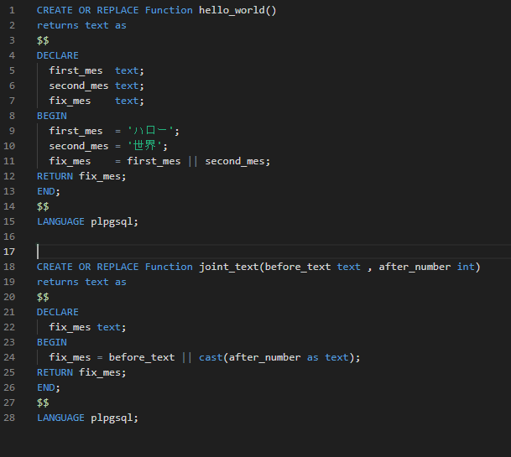
Task: Click the 'ハロー' string literal on line 9
Action: click(x=154, y=131)
